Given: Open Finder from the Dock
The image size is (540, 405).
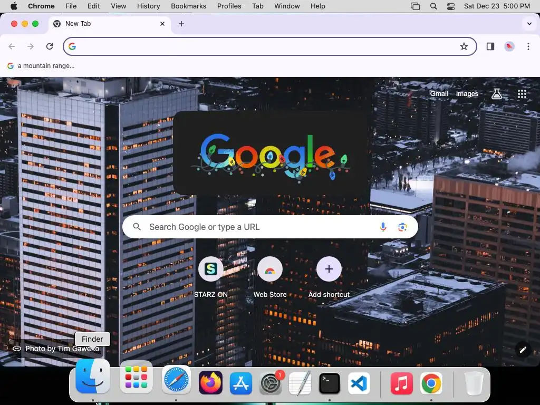Looking at the screenshot, I should click(x=93, y=377).
